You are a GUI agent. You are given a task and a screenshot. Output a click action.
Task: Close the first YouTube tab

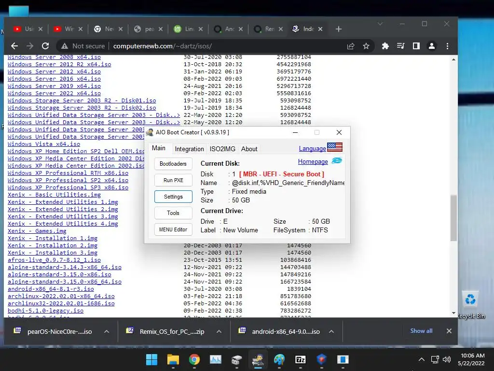(41, 29)
